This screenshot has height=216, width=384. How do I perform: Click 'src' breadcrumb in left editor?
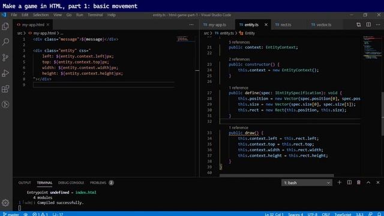[x=20, y=33]
